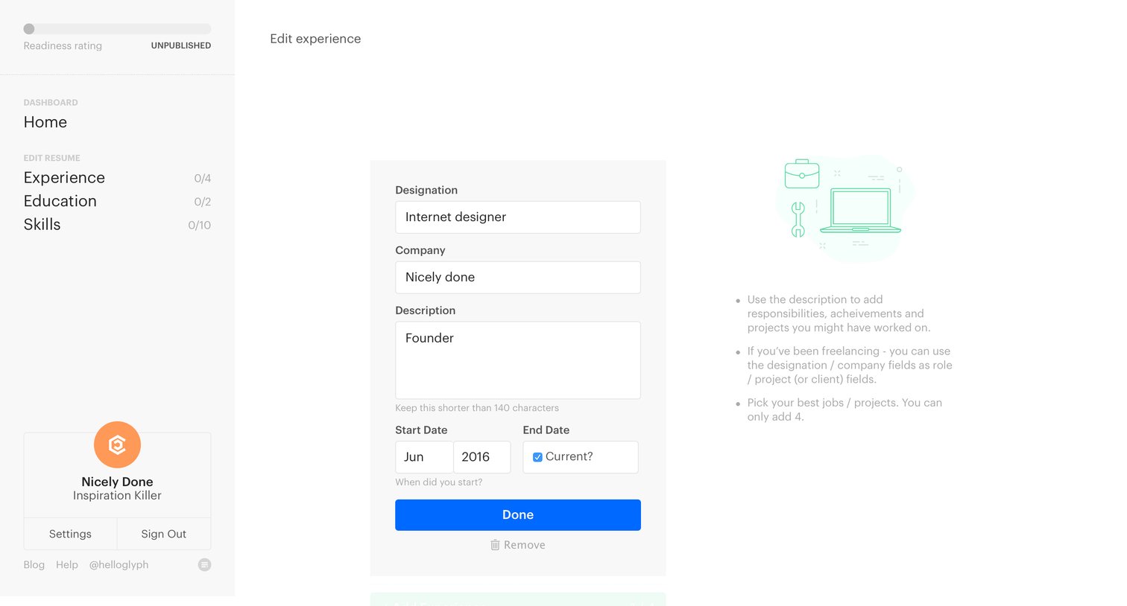Click the laptop and tools illustration
This screenshot has height=606, width=1127.
(x=845, y=208)
